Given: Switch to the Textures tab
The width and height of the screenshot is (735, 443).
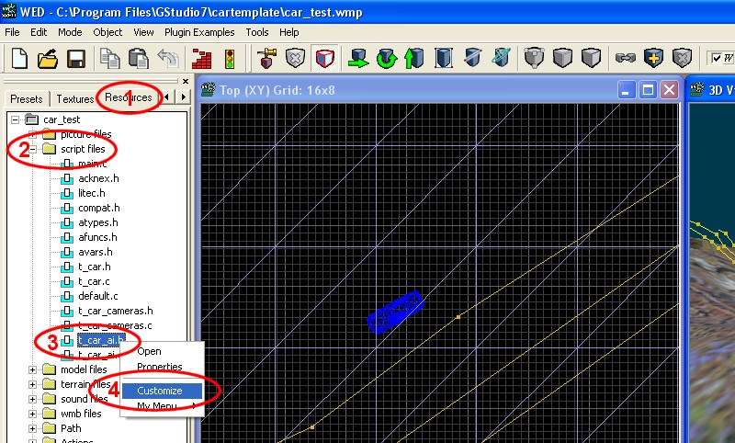Looking at the screenshot, I should [x=74, y=98].
